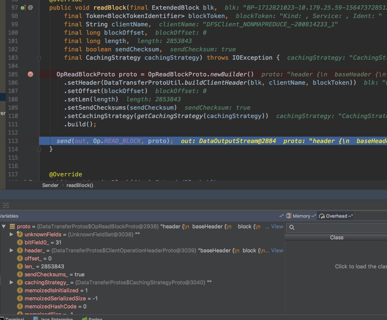Screen dimensions: 387x320
Task: Click the field icon of memoizedIsInitialized
Action: point(20,290)
